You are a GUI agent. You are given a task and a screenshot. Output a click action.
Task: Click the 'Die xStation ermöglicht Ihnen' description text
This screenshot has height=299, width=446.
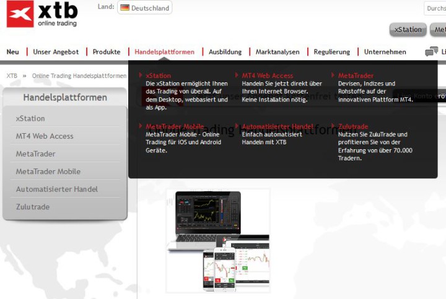point(186,95)
